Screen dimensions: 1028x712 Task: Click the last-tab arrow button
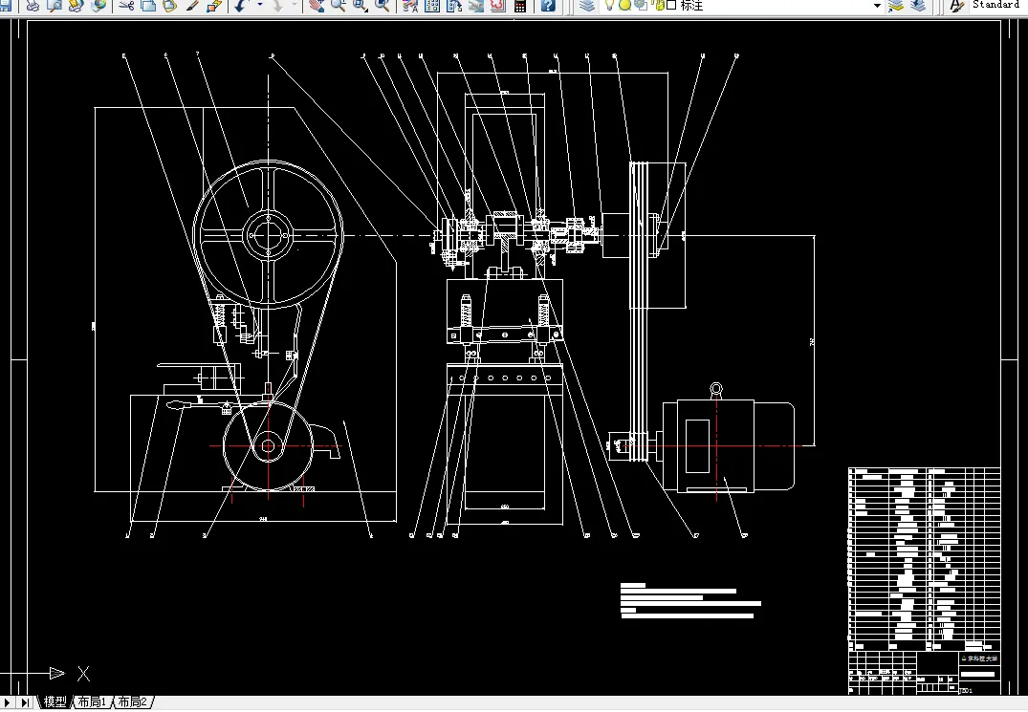click(x=25, y=702)
